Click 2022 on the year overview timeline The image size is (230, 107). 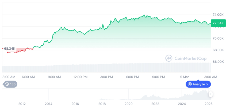[155, 104]
